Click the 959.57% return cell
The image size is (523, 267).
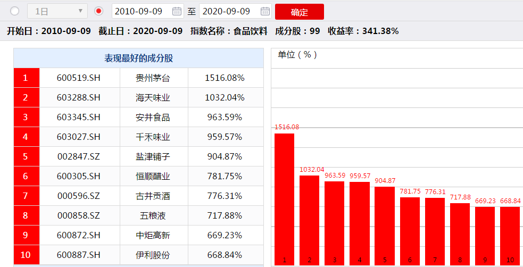[225, 137]
